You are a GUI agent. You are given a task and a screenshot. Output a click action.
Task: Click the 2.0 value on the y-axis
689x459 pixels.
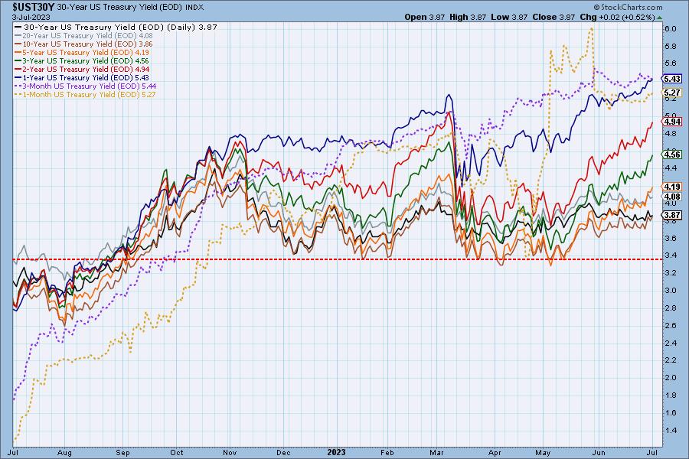[670, 378]
